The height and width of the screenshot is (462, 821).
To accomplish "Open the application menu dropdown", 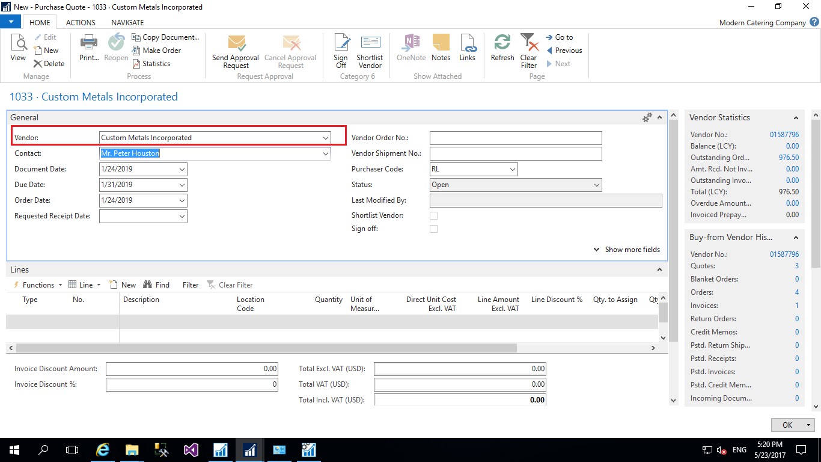I will [11, 22].
